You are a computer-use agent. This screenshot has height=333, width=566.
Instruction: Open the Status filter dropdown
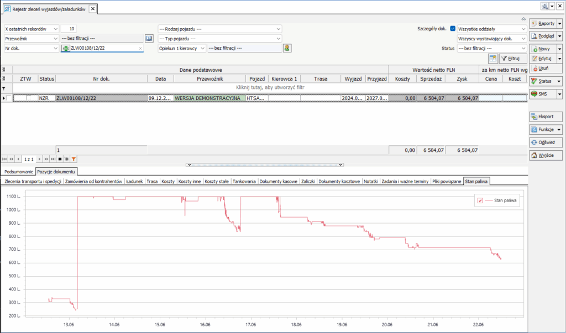point(523,49)
